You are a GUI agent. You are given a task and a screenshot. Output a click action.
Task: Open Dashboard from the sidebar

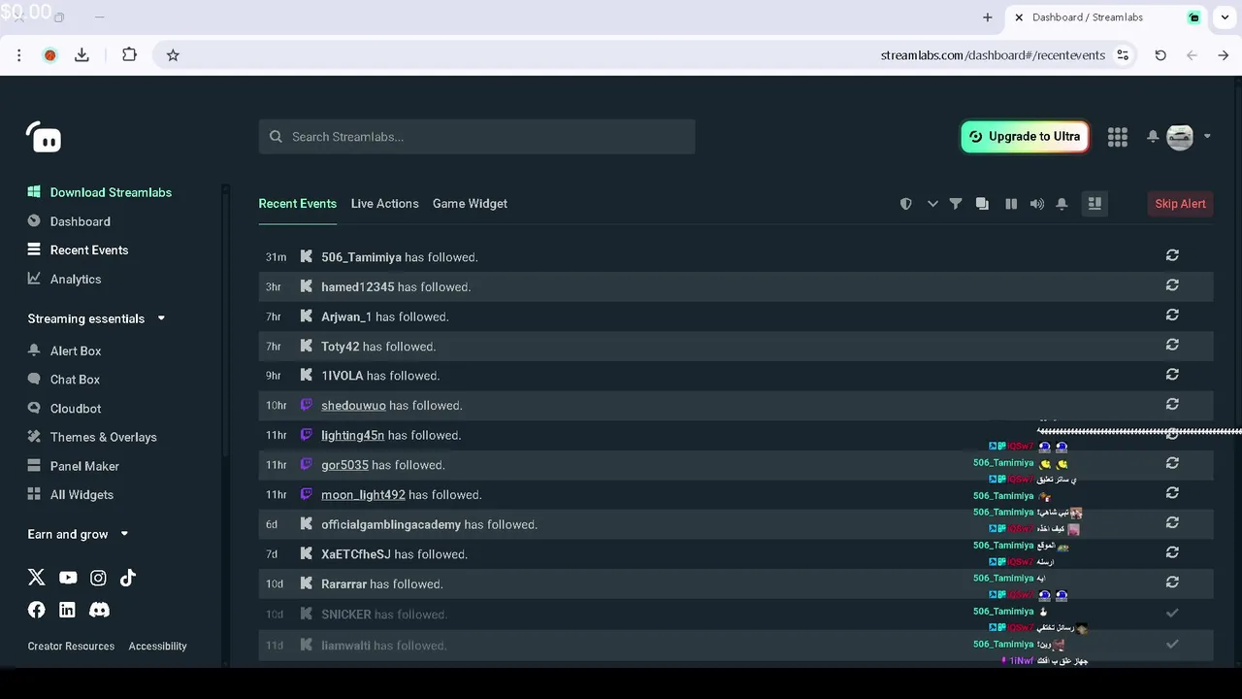point(69,221)
